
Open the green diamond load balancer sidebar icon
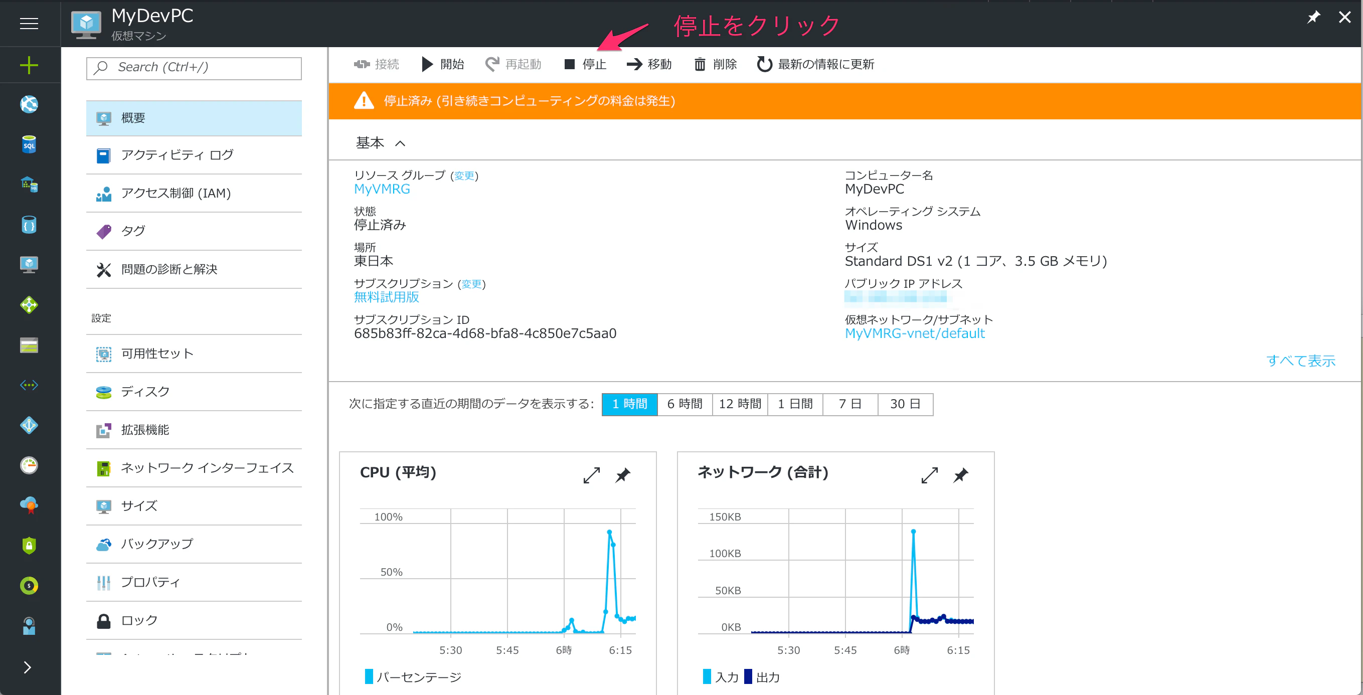[x=29, y=305]
